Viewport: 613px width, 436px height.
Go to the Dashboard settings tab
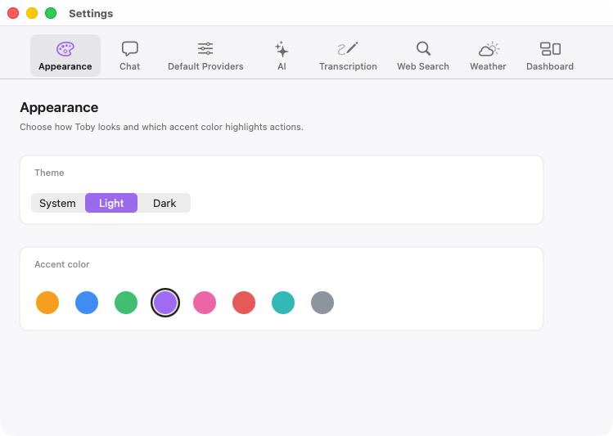pos(550,56)
